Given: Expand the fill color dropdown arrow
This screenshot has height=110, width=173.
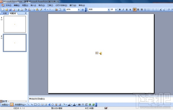Looking at the screenshot, I should (66, 104).
